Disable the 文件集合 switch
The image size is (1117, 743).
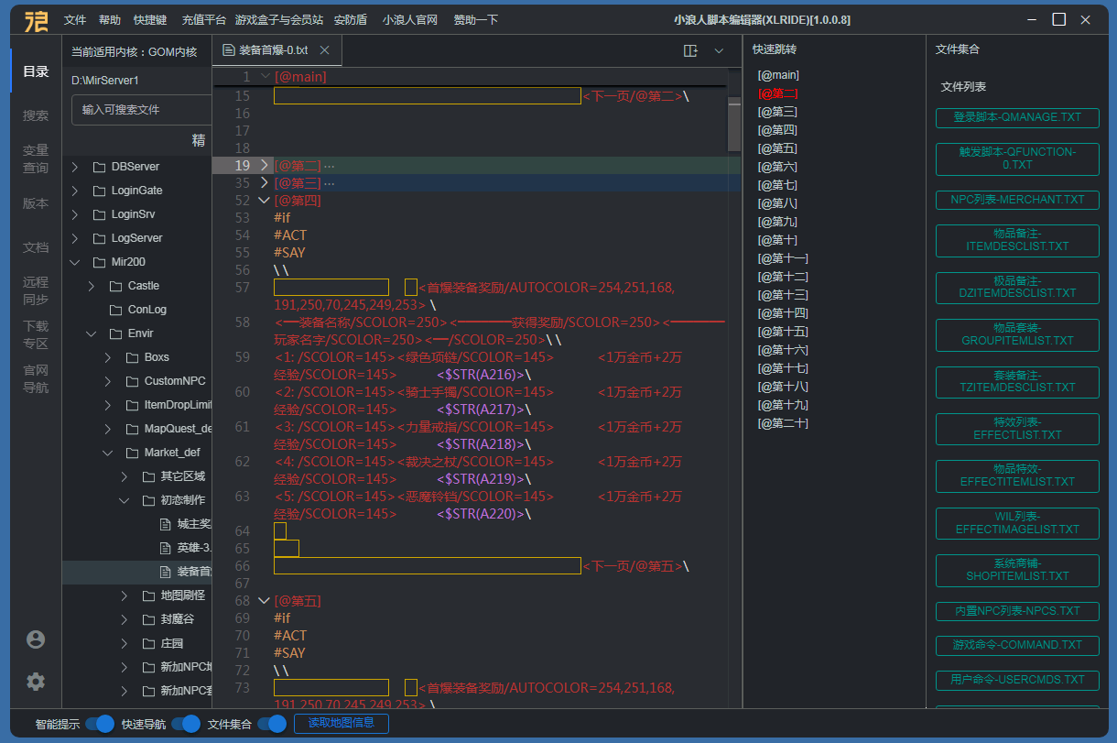coord(272,724)
